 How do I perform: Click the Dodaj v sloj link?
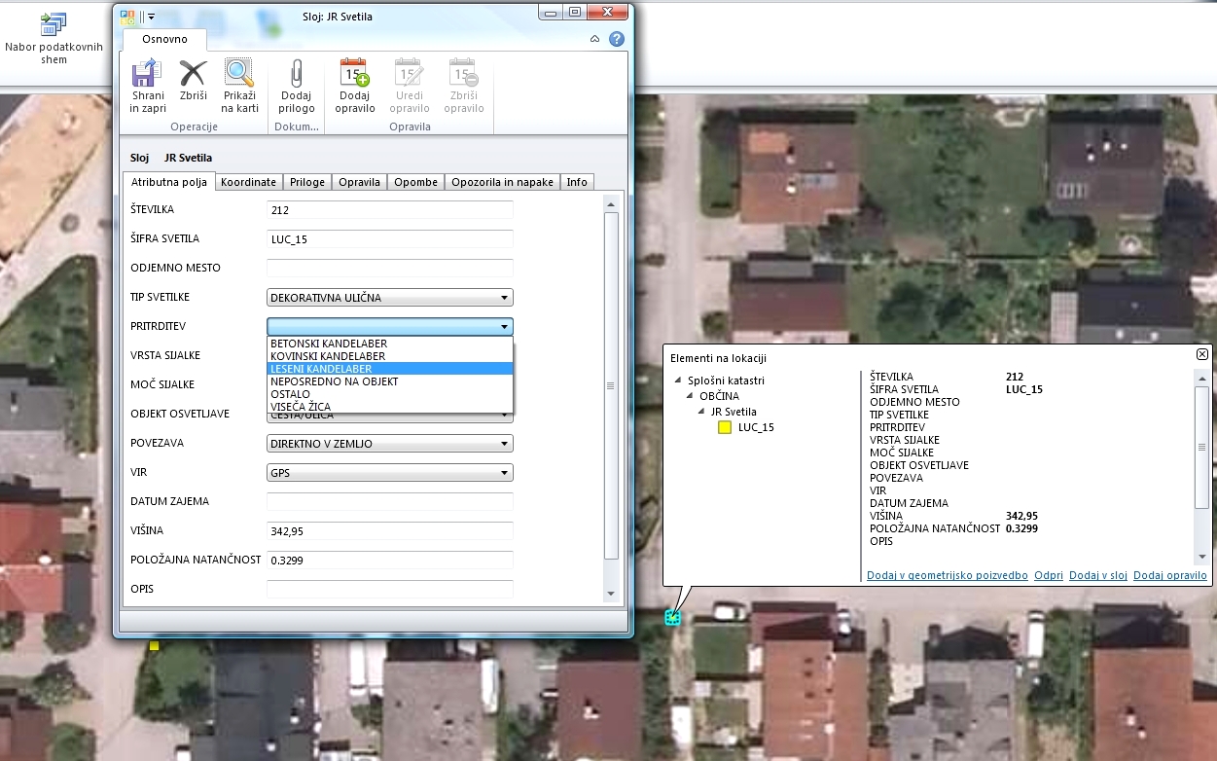pyautogui.click(x=1097, y=575)
